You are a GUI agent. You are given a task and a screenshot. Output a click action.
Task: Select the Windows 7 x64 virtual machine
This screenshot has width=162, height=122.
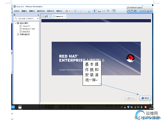[28, 29]
